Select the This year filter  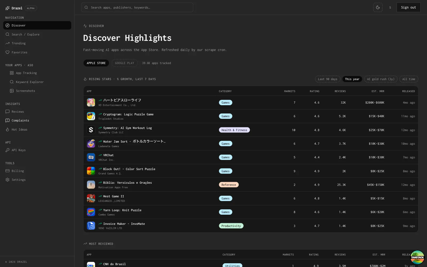pos(352,79)
